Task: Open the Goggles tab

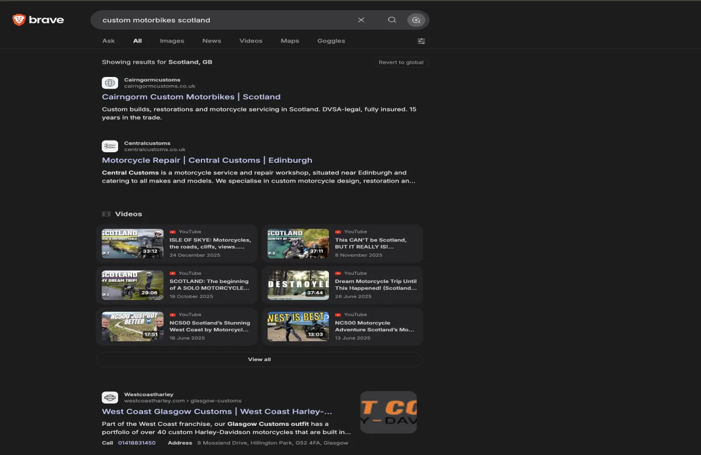Action: [331, 41]
